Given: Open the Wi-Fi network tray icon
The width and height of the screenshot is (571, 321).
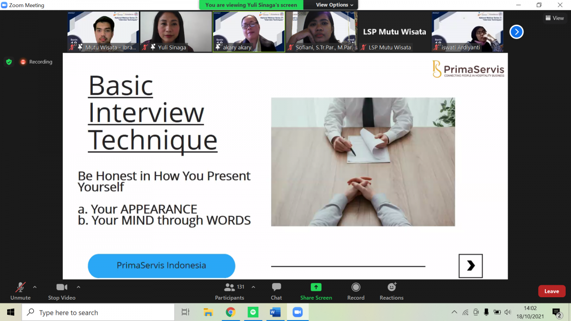Looking at the screenshot, I should 465,312.
